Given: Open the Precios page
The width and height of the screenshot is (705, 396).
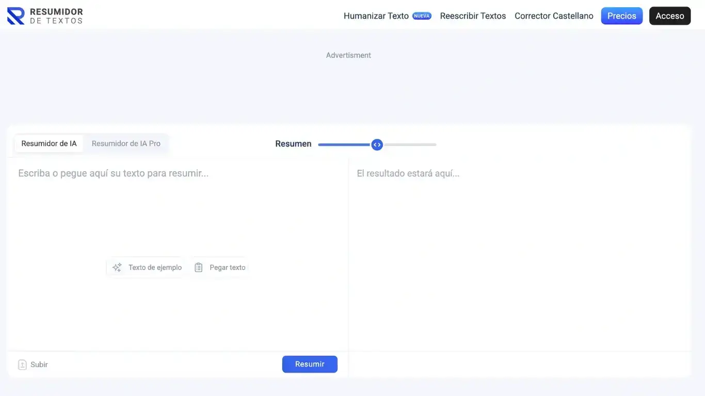Looking at the screenshot, I should [x=621, y=15].
